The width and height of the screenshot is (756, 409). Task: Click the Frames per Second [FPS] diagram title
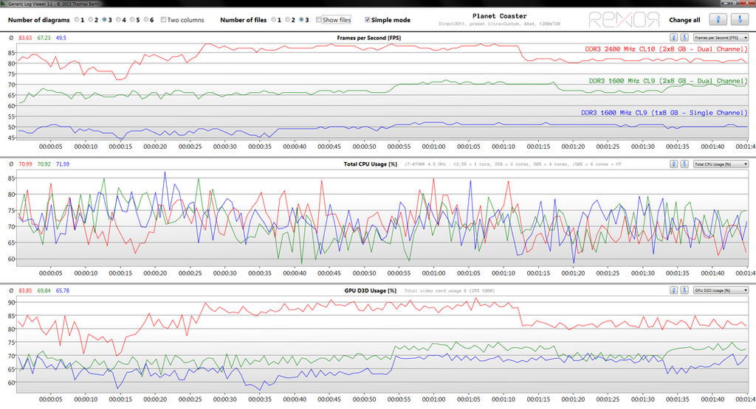coord(368,38)
